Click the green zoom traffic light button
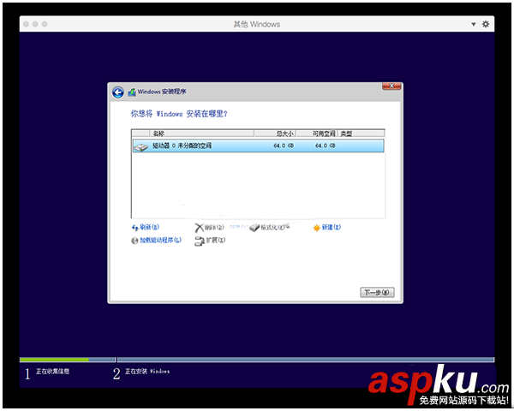Image resolution: width=514 pixels, height=411 pixels. pyautogui.click(x=45, y=24)
